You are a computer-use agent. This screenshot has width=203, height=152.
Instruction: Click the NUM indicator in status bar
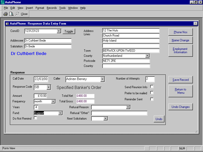point(182,148)
